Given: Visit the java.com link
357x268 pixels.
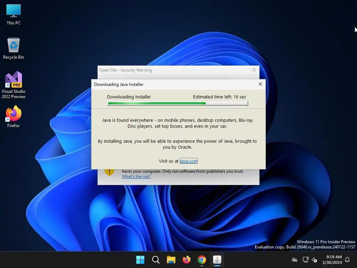Looking at the screenshot, I should click(x=189, y=161).
